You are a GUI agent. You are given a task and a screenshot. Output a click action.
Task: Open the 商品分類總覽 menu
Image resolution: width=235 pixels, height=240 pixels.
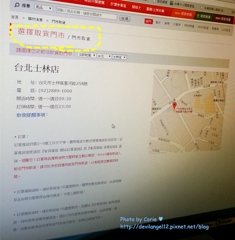coord(94,2)
